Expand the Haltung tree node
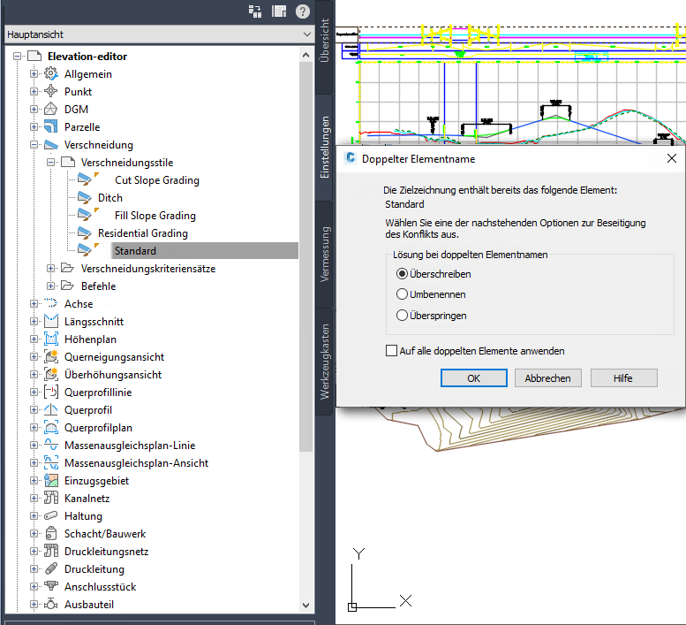This screenshot has width=686, height=625. (x=34, y=515)
